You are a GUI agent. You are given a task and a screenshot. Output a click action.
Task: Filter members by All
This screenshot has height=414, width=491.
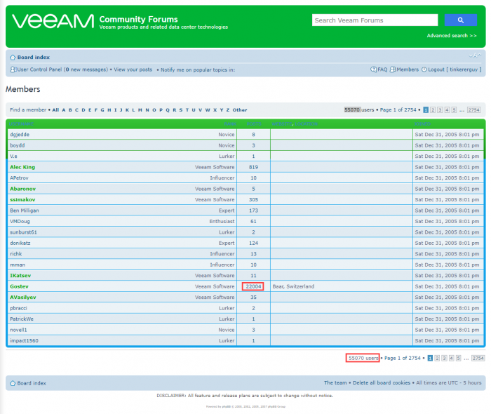coord(55,110)
